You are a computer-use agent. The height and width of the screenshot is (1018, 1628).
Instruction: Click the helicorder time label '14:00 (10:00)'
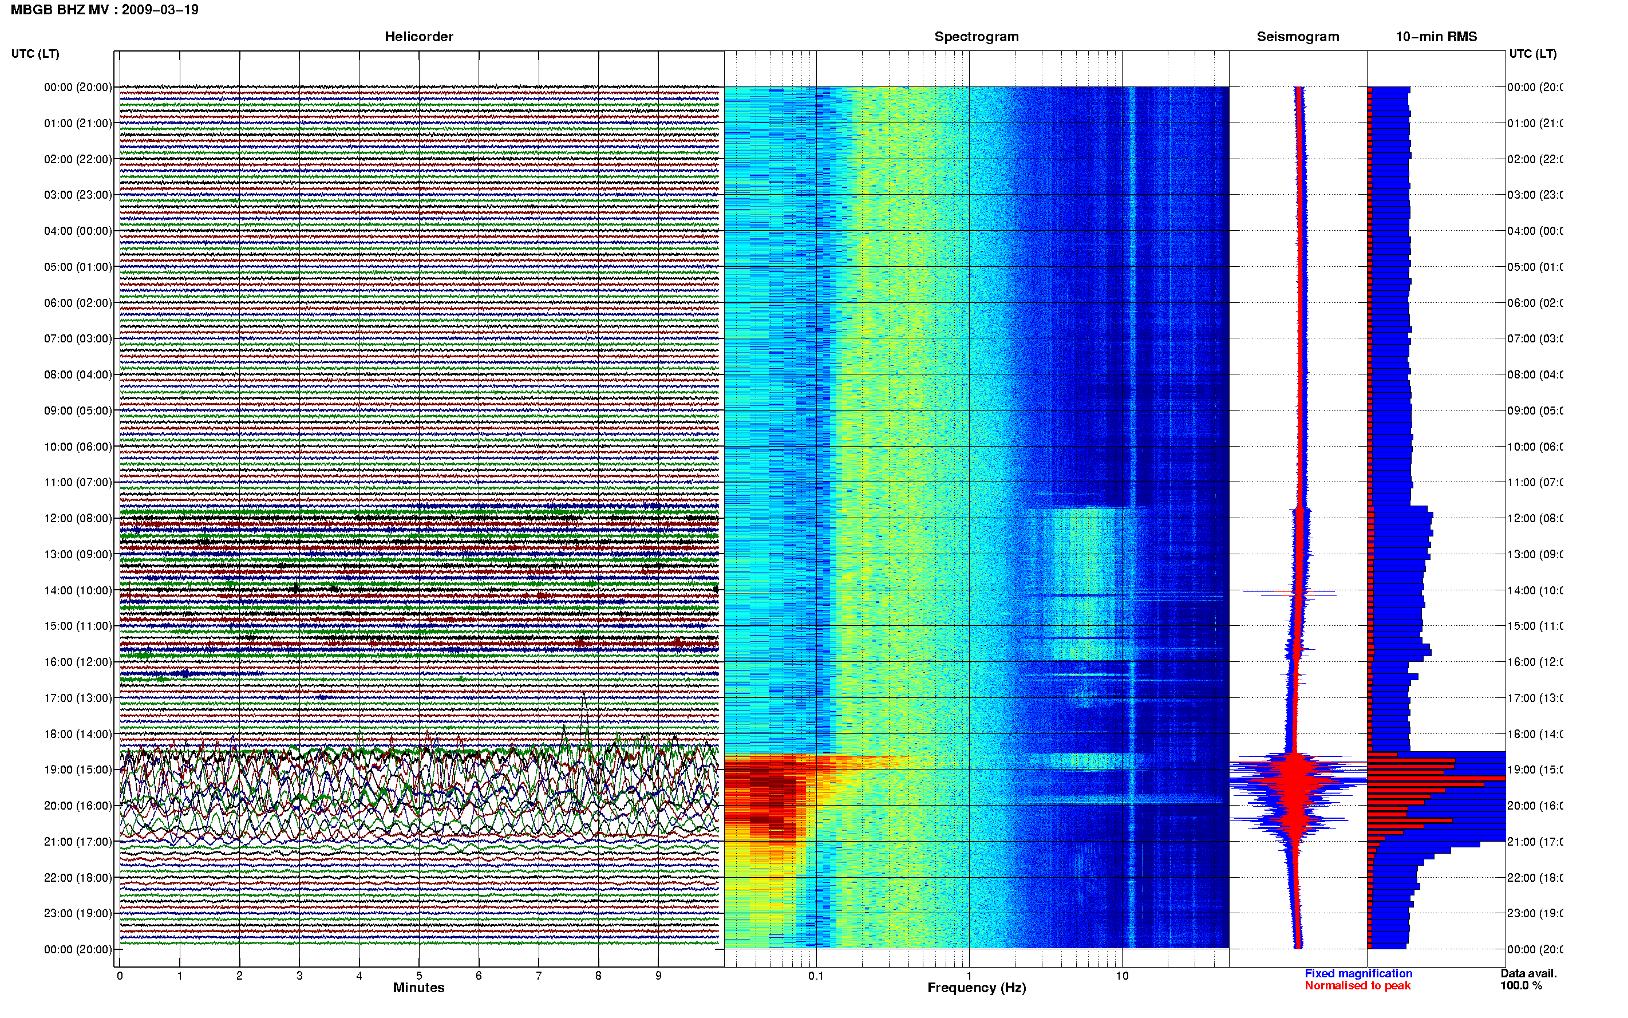78,590
